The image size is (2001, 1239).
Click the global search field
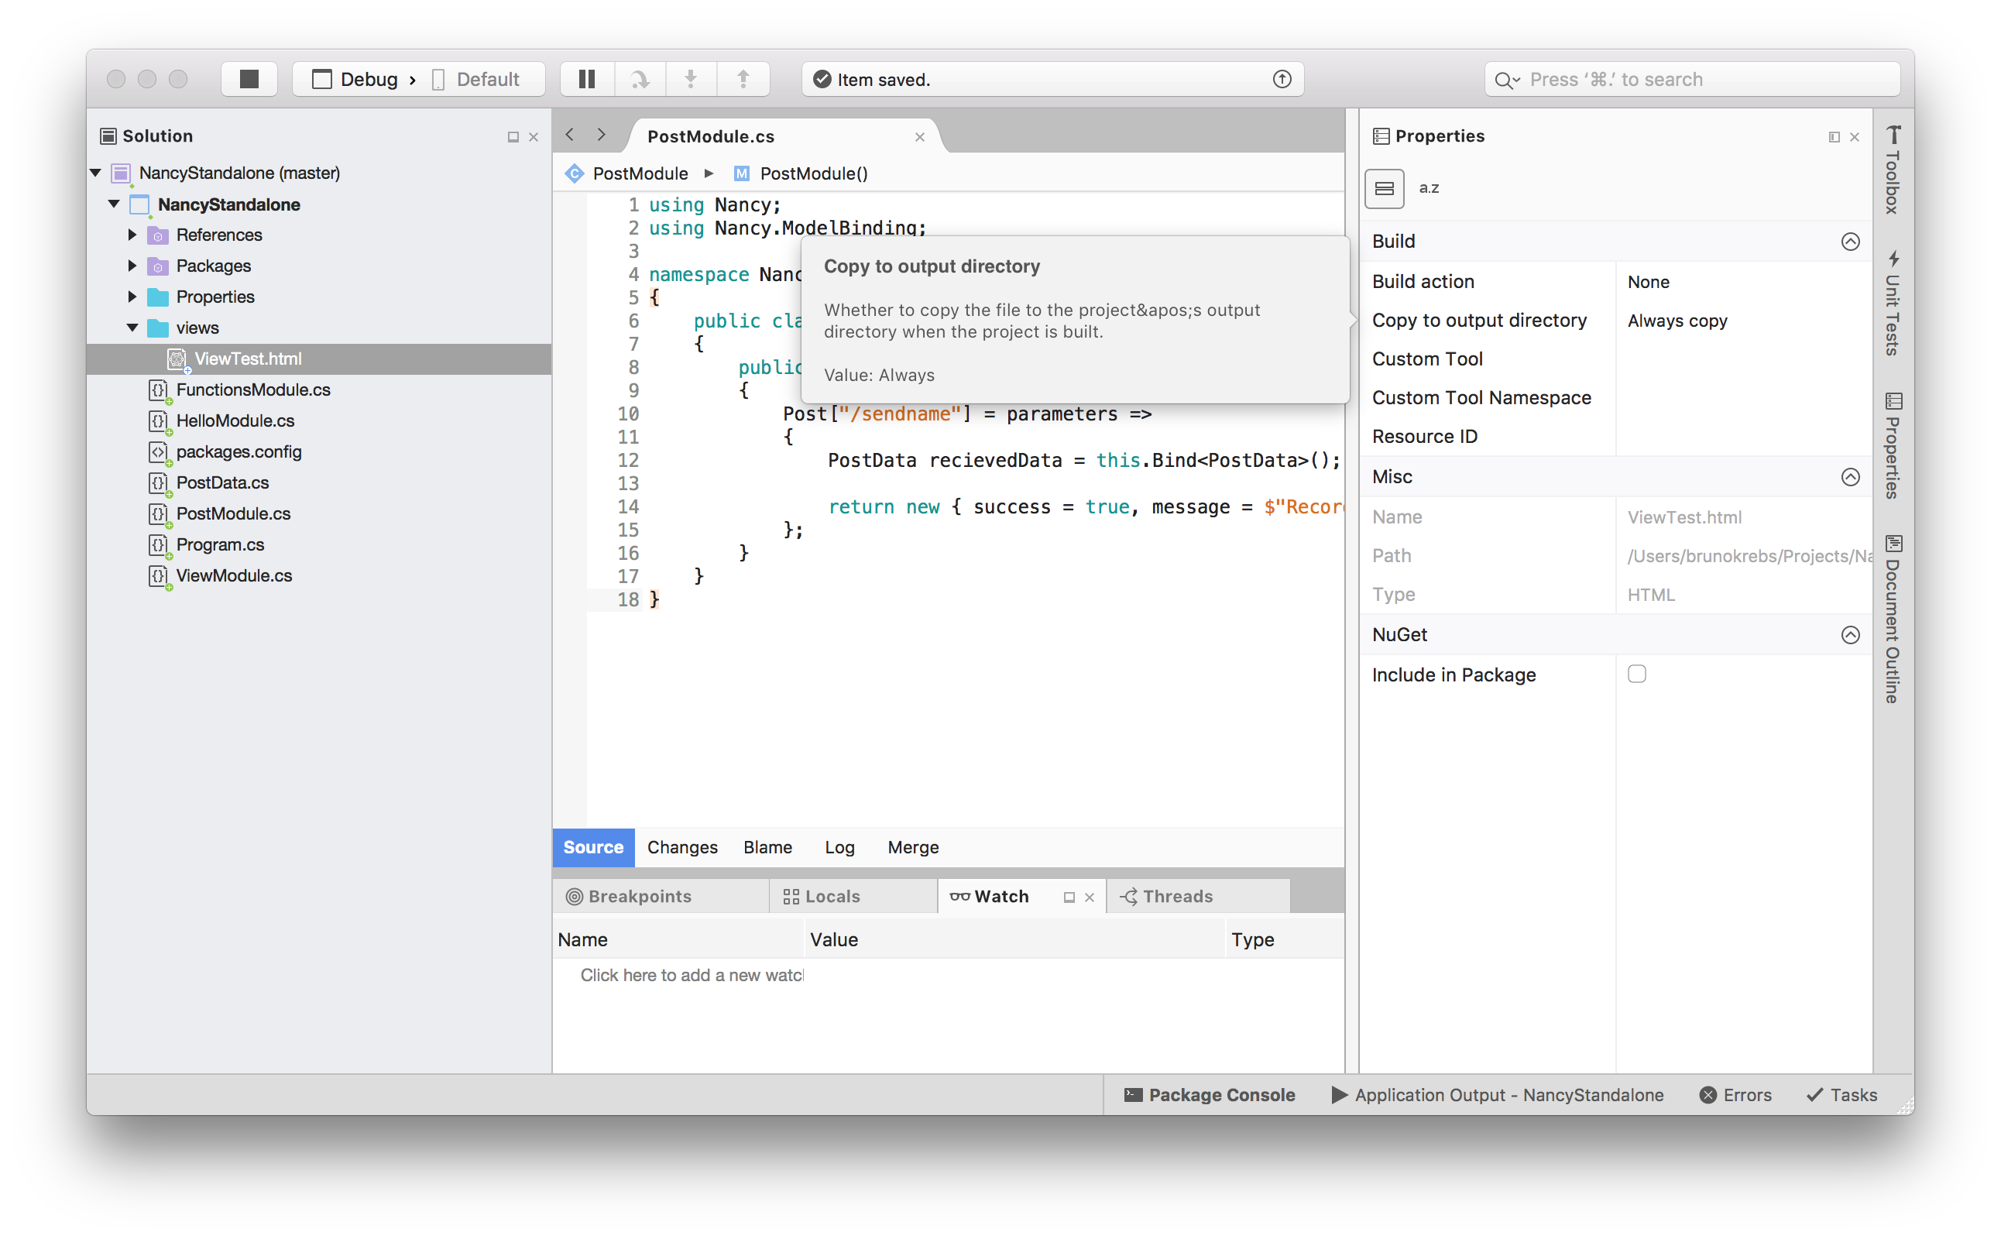(x=1692, y=80)
